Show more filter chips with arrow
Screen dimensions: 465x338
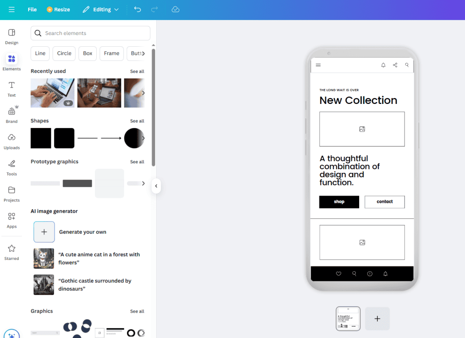(x=143, y=54)
